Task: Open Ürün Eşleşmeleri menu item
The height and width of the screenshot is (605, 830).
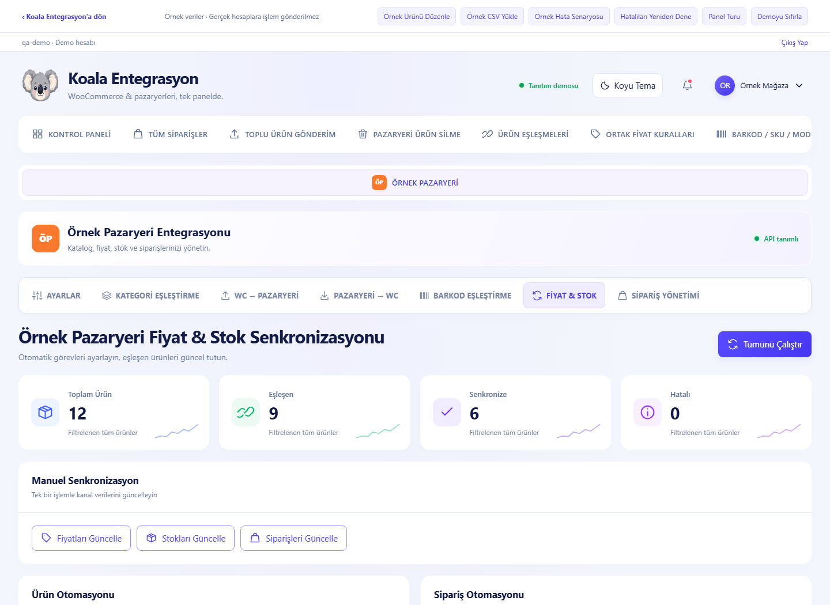Action: click(x=525, y=134)
